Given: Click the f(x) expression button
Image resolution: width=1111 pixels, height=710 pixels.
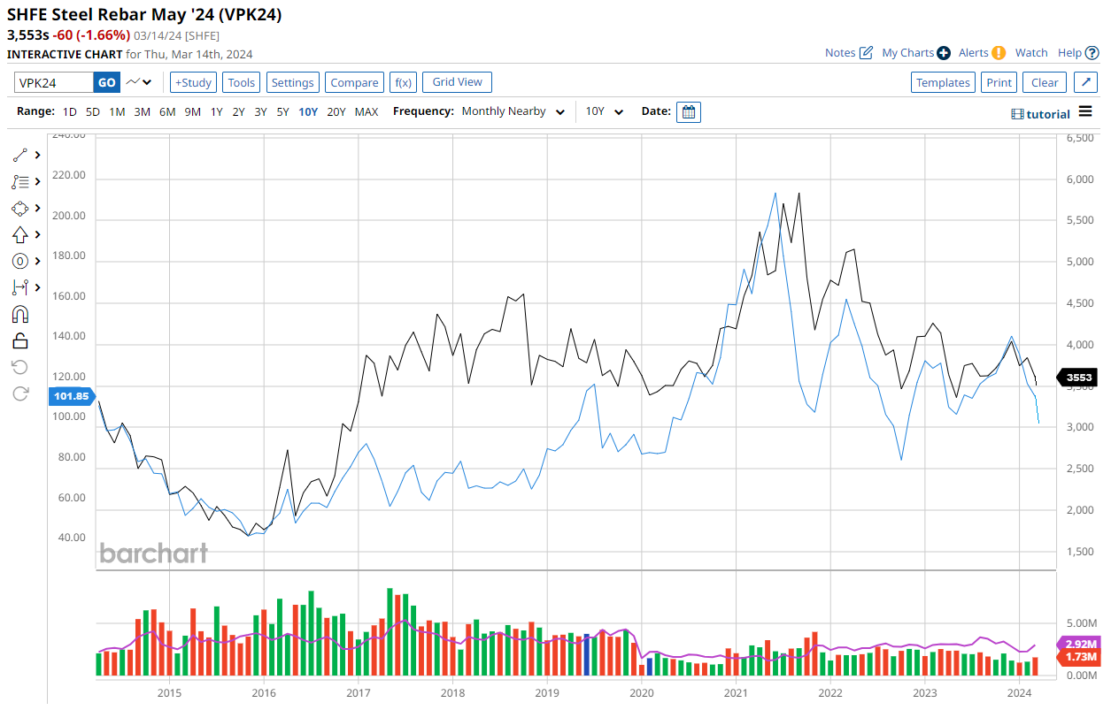Looking at the screenshot, I should click(x=403, y=82).
